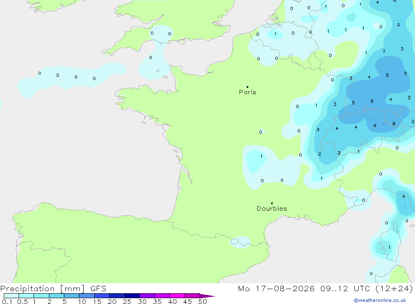Screen dimensions: 415x304
Task: Click the '35' legend scale value
Action: [157, 302]
